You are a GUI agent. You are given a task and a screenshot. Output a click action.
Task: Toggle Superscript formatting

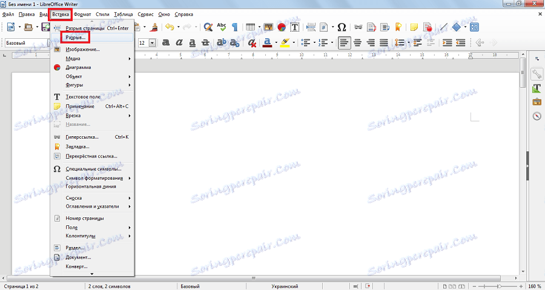coord(222,43)
